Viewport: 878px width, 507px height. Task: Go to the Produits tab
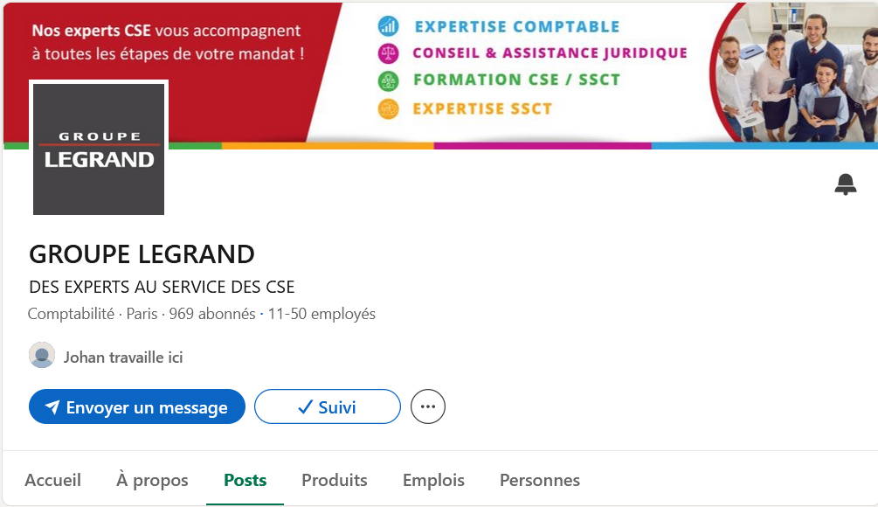(x=335, y=480)
